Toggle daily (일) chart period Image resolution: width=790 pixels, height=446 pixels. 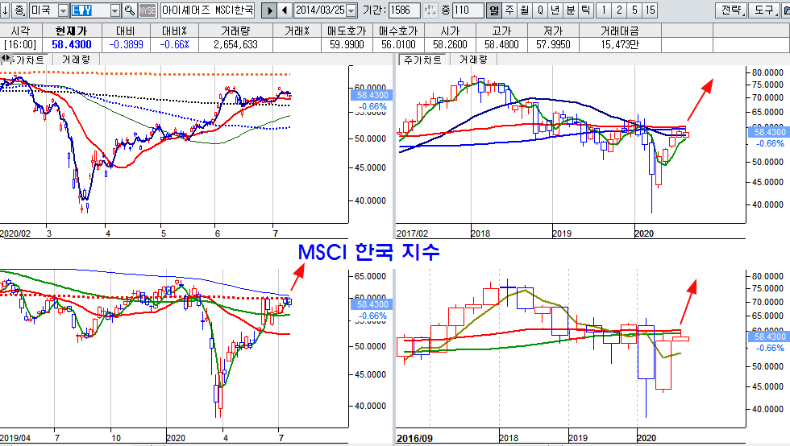[493, 10]
